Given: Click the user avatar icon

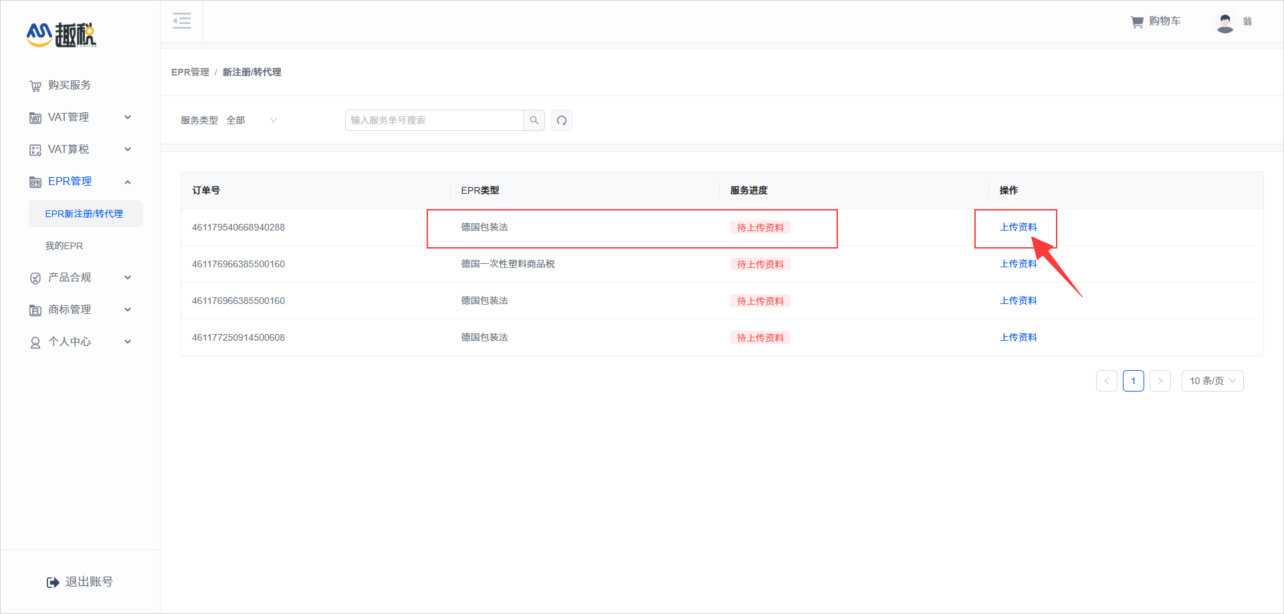Looking at the screenshot, I should (1224, 22).
